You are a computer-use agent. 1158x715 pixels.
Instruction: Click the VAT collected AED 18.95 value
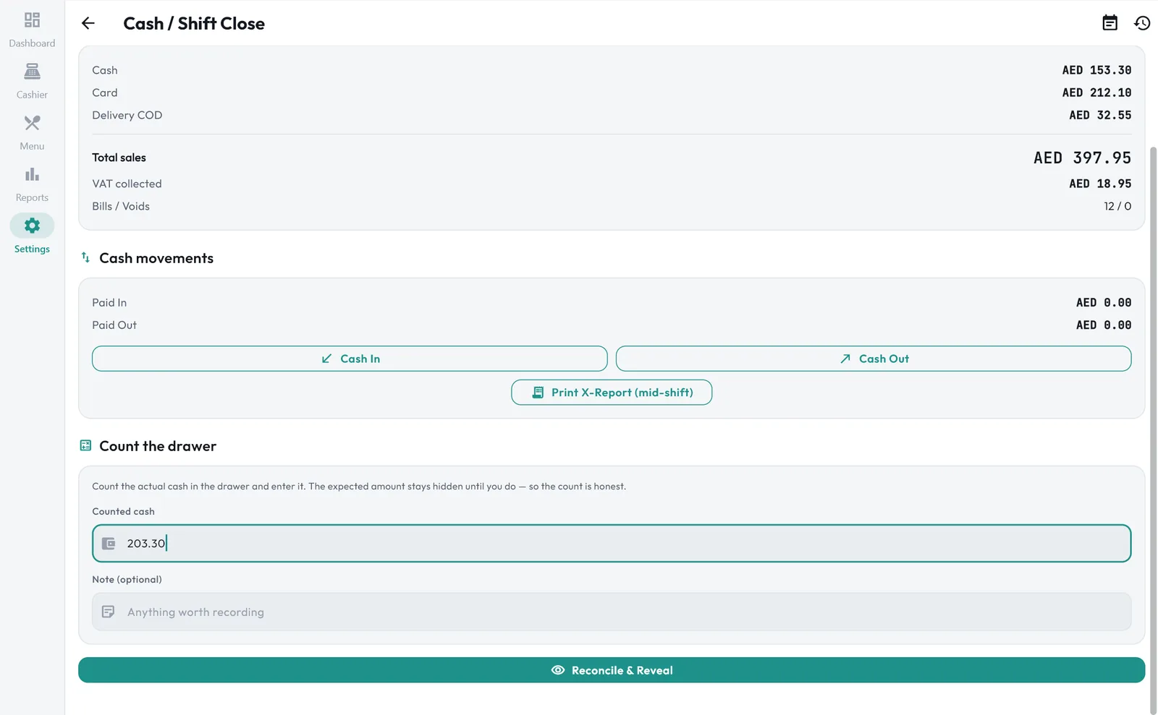1100,184
